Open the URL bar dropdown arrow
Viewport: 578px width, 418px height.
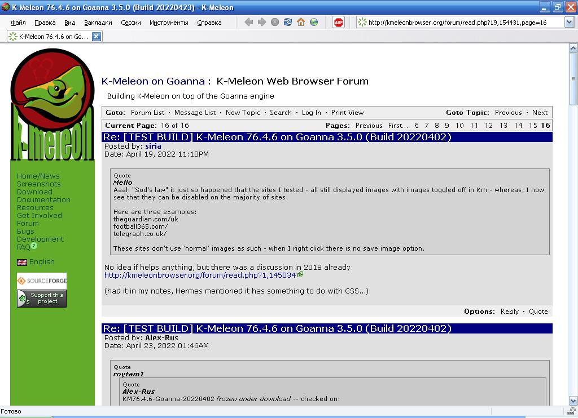(569, 23)
